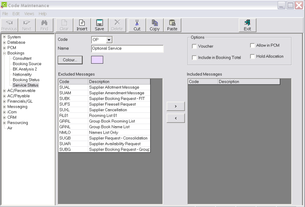This screenshot has height=207, width=305.
Task: Click the Copy toolbar icon
Action: tap(155, 25)
